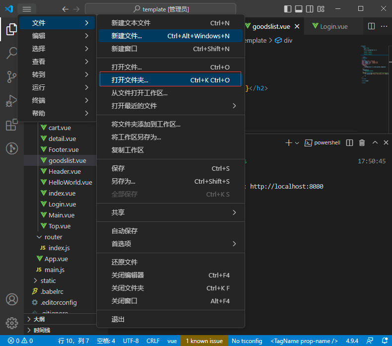The width and height of the screenshot is (392, 346).
Task: Open editor More Actions ellipsis
Action: [x=384, y=26]
